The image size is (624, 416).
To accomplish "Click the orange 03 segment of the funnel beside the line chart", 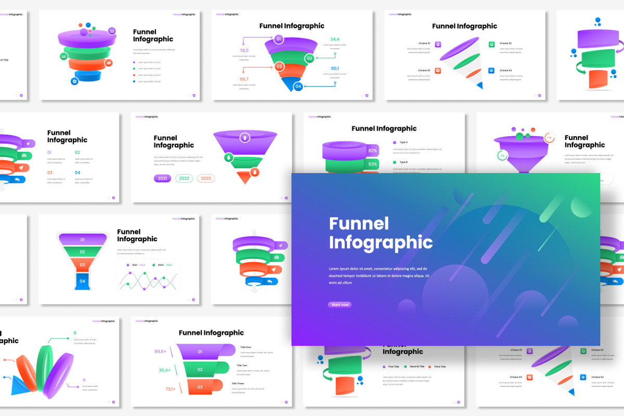I will tap(82, 265).
